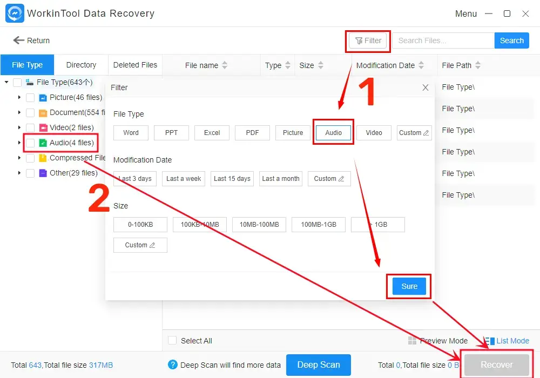
Task: Tick the Select All checkbox
Action: point(172,341)
